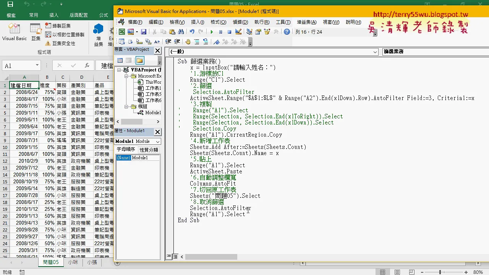Click the Outdent icon in Edit toolbar
The image size is (489, 275).
[177, 42]
